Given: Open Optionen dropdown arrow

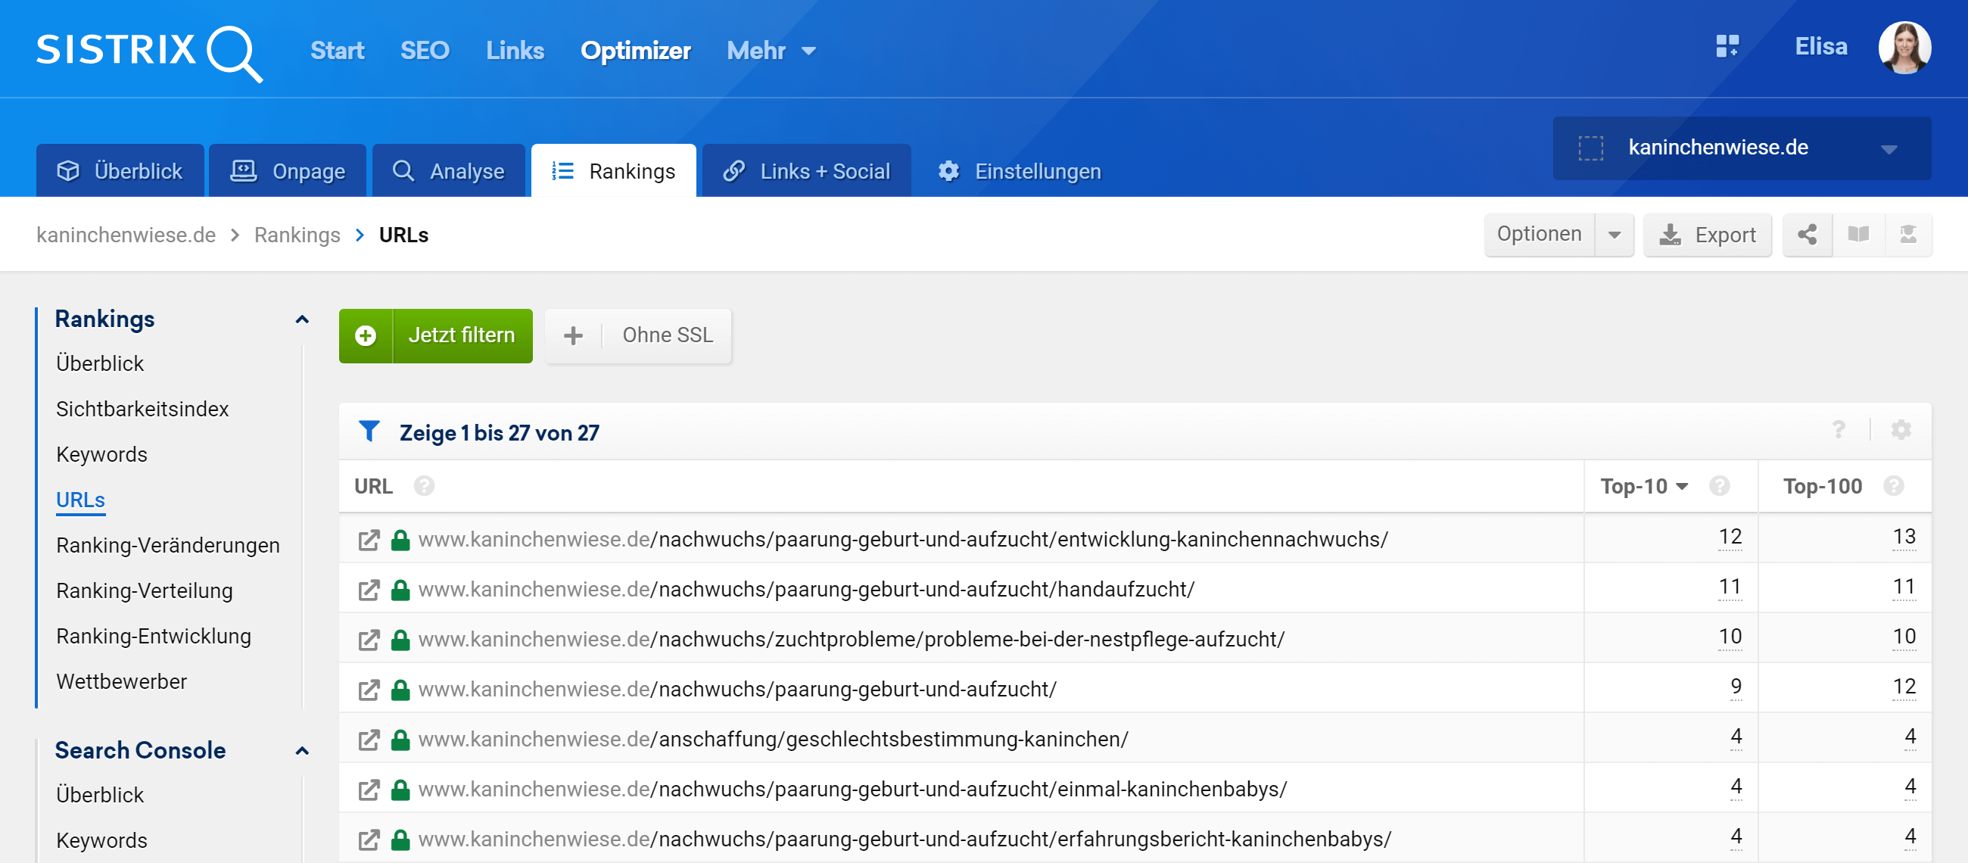Looking at the screenshot, I should 1614,235.
